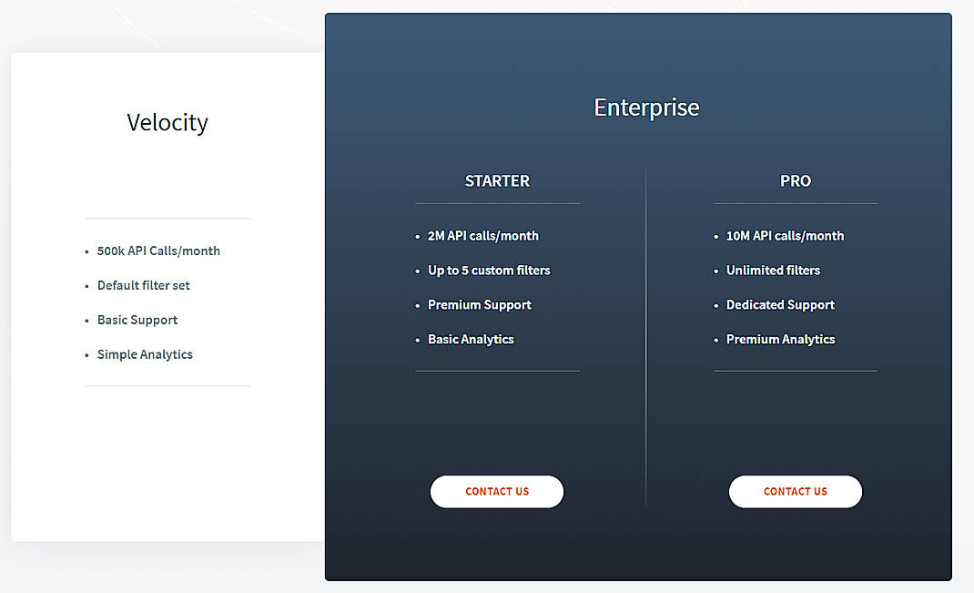Select Dedicated Support under Pro
The image size is (974, 593).
(780, 304)
